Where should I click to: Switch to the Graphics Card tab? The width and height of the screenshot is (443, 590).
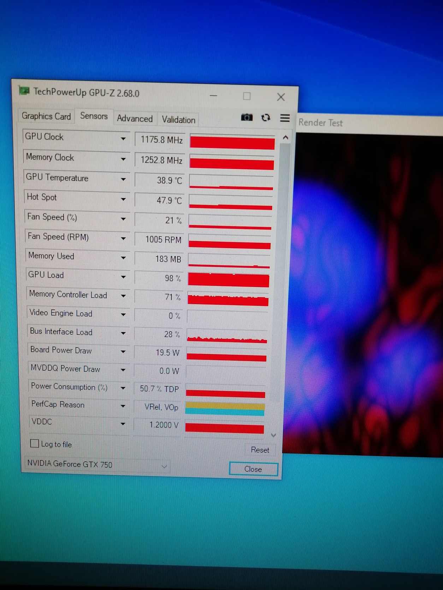coord(46,116)
